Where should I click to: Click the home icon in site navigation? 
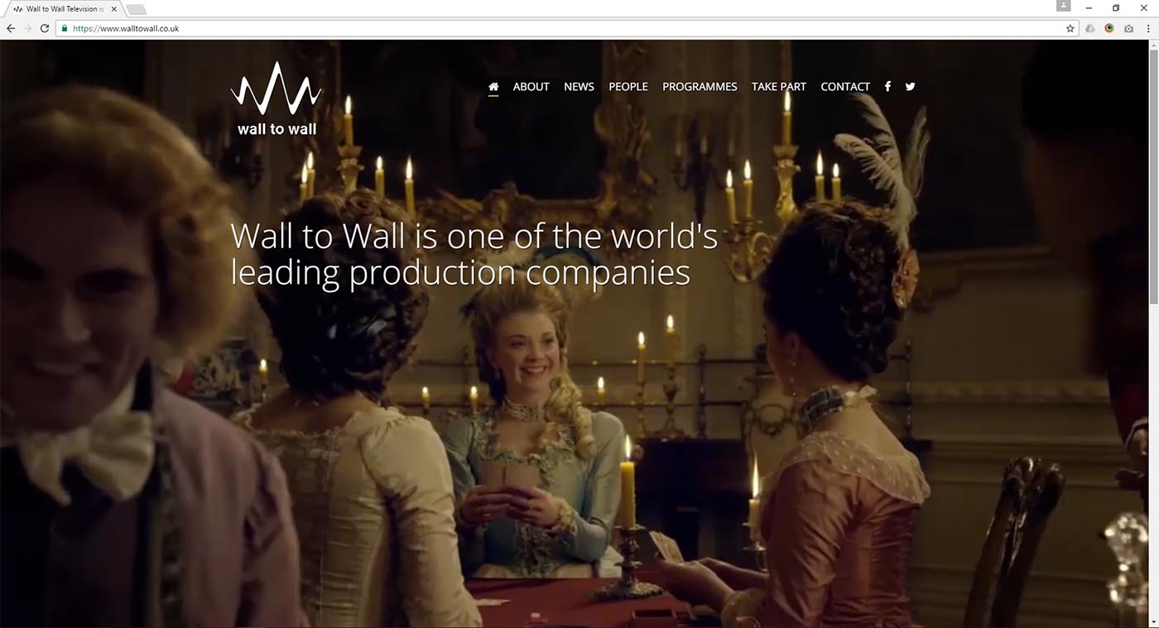click(x=493, y=86)
